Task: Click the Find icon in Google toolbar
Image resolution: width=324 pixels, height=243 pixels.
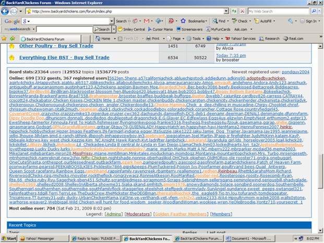Action: [x=215, y=21]
